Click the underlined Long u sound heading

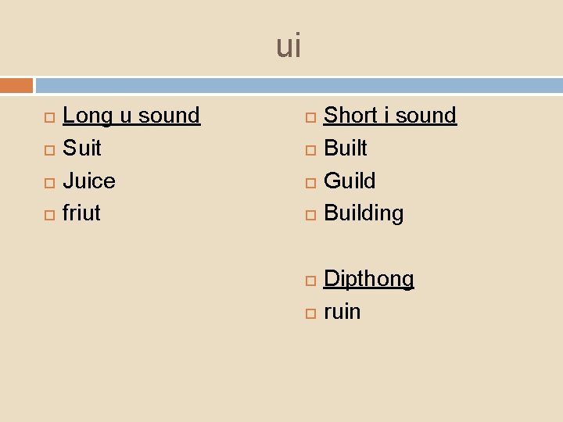(131, 116)
